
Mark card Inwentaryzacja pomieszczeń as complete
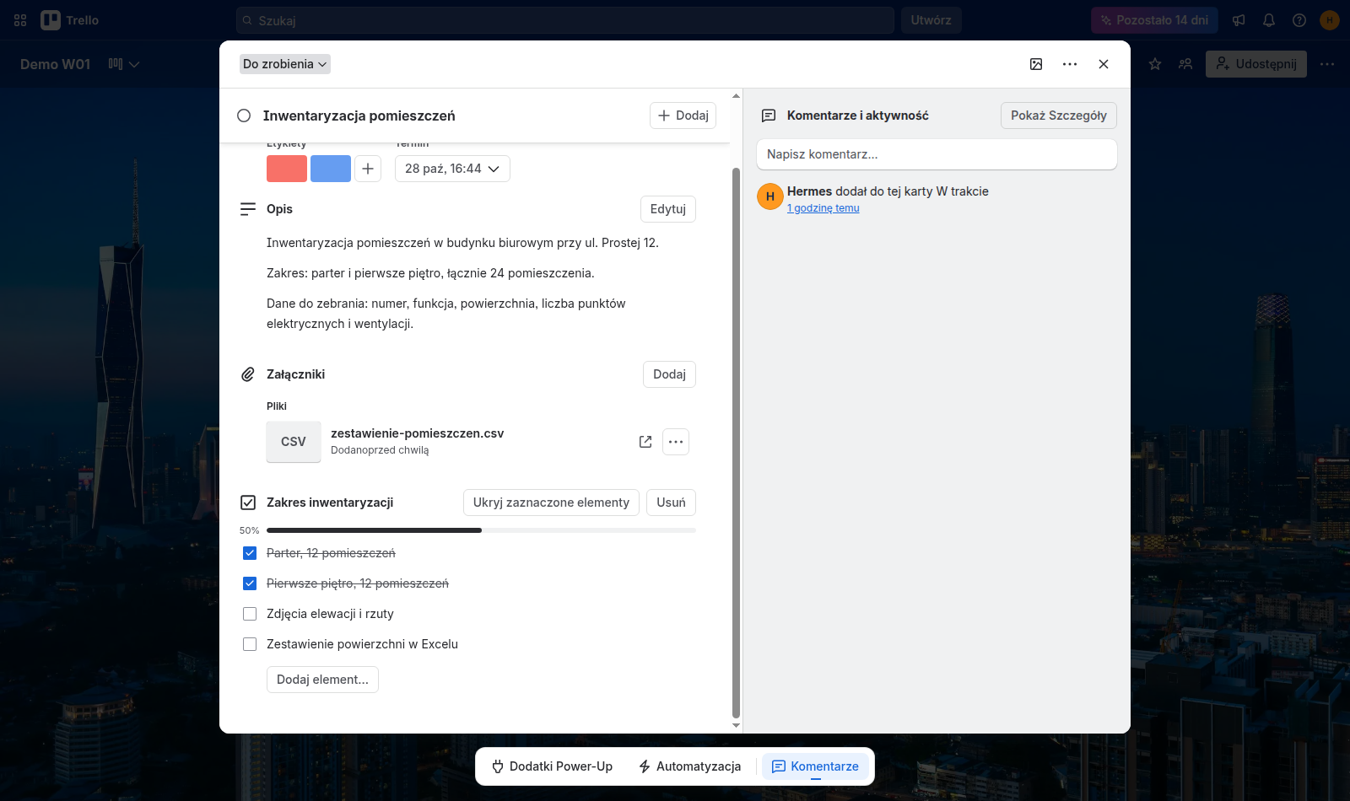point(244,116)
